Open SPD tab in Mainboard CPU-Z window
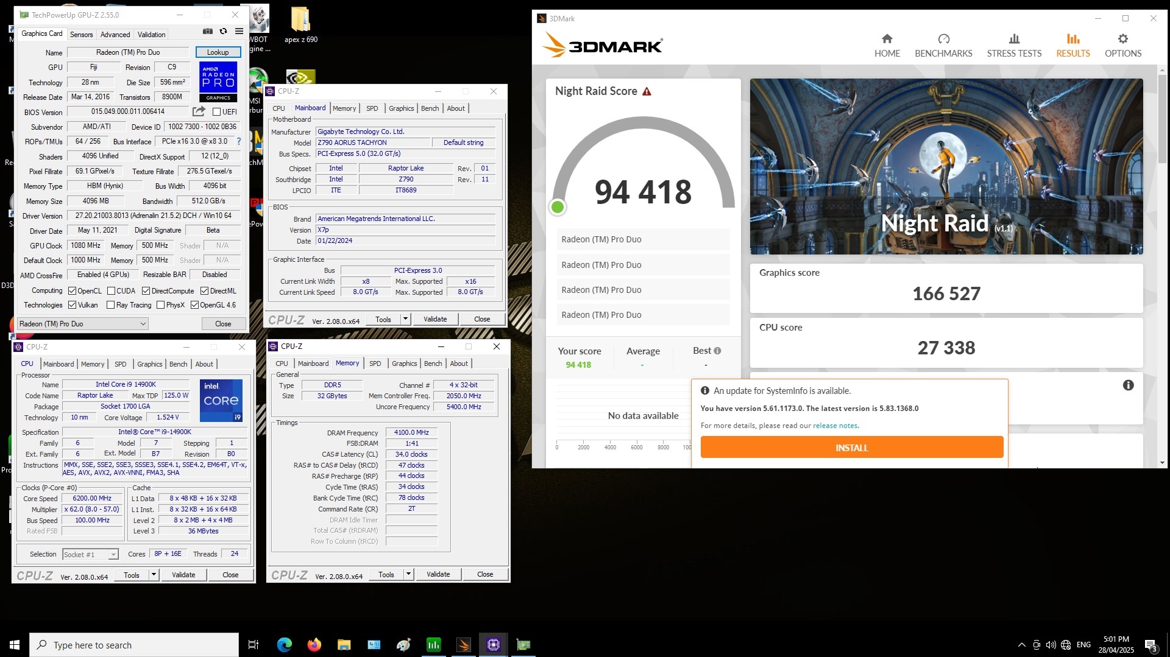 click(372, 108)
